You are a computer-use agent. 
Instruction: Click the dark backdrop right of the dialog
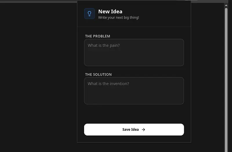[207, 75]
